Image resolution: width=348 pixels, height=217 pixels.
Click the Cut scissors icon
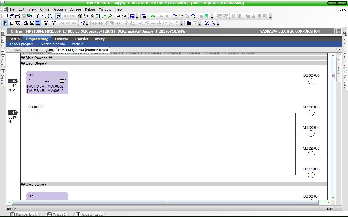[38, 16]
